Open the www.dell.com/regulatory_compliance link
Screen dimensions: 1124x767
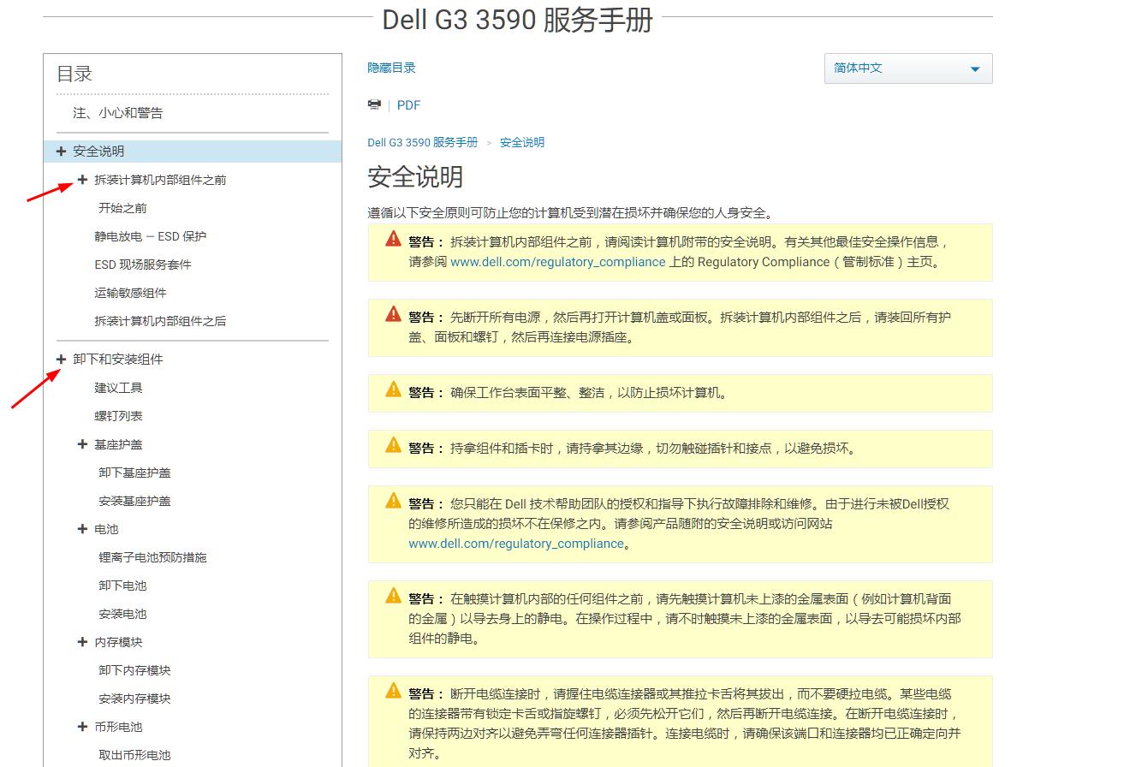pyautogui.click(x=558, y=262)
